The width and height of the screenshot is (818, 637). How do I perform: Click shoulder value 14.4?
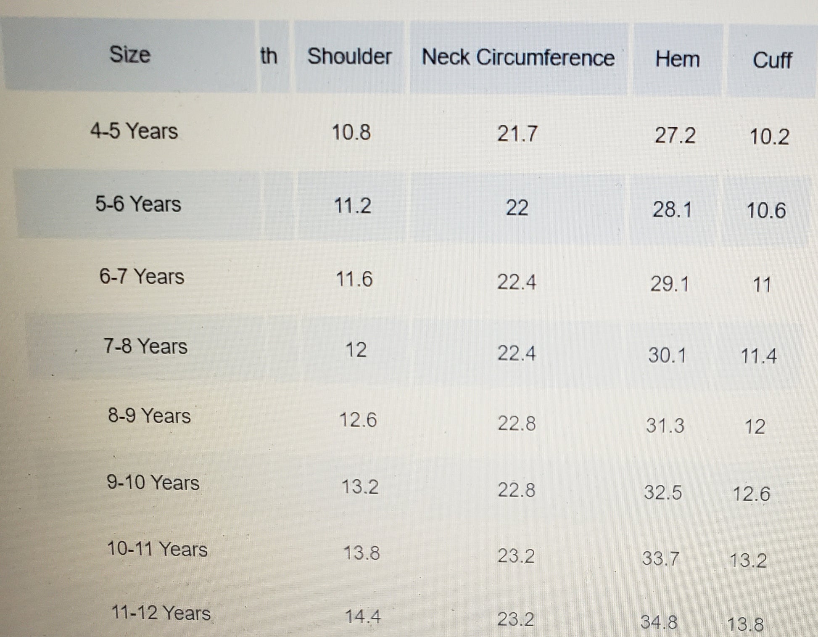362,617
